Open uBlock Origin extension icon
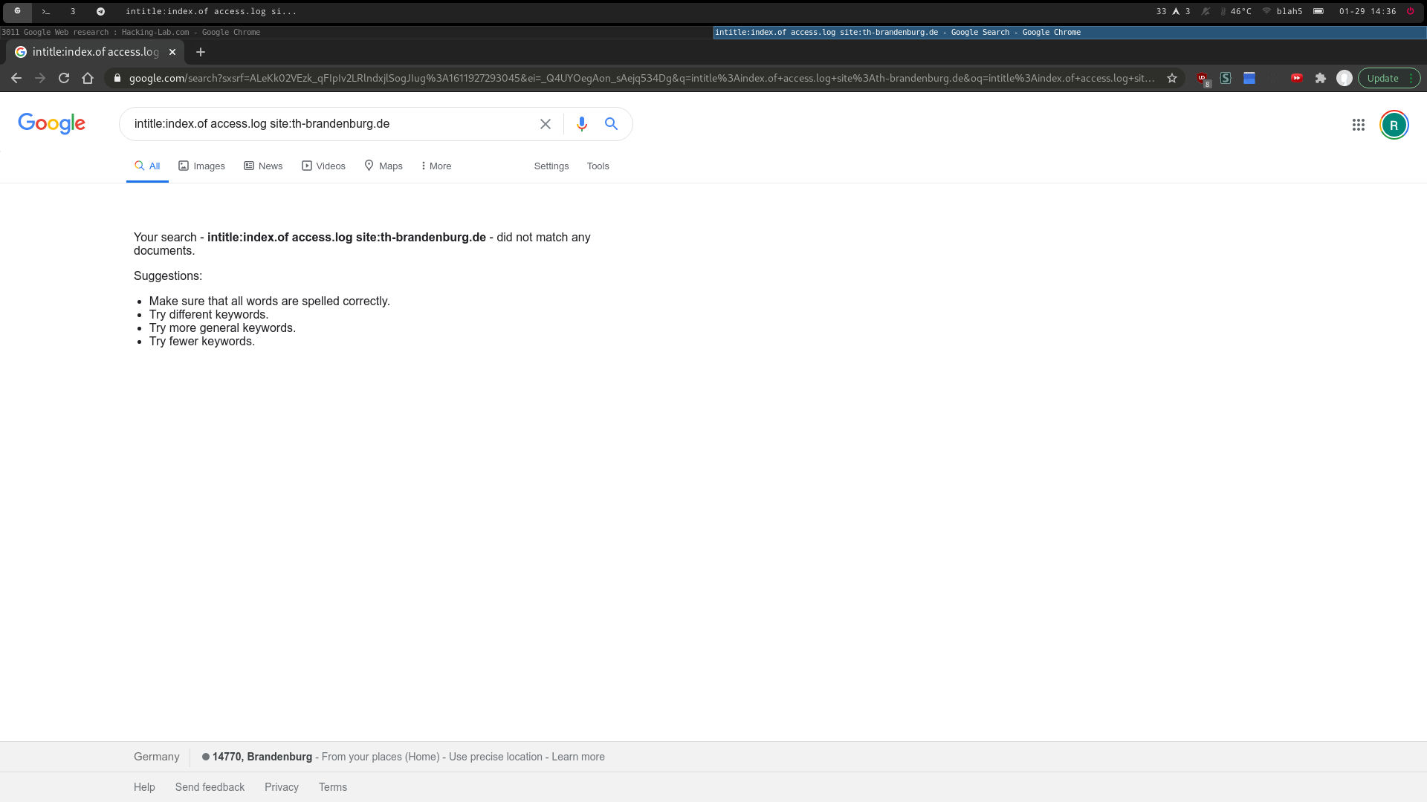Viewport: 1427px width, 802px height. click(x=1202, y=78)
